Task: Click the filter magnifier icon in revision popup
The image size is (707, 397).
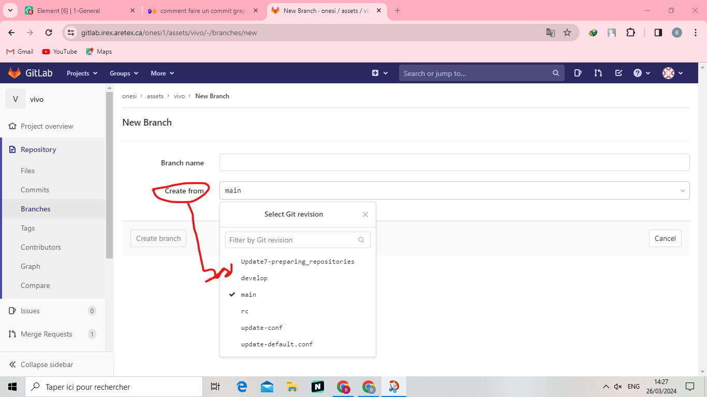Action: point(361,240)
